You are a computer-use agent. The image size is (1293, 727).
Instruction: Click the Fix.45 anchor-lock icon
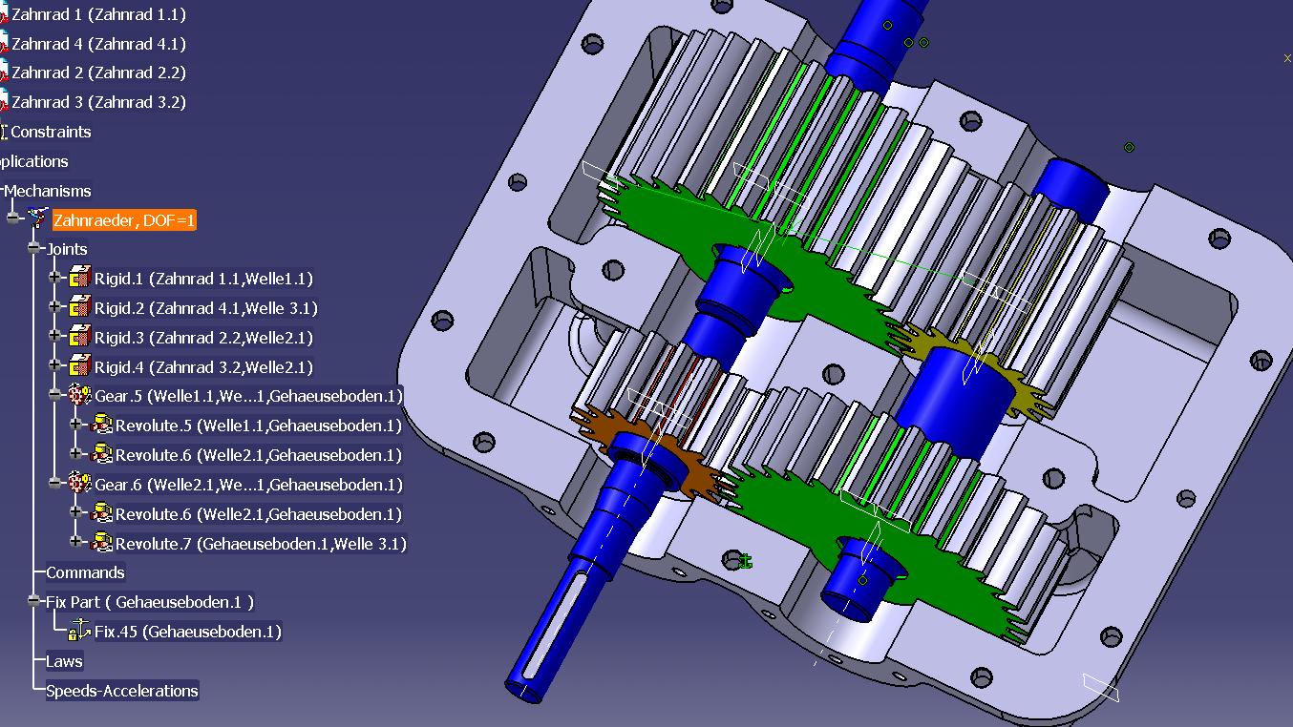tap(78, 630)
